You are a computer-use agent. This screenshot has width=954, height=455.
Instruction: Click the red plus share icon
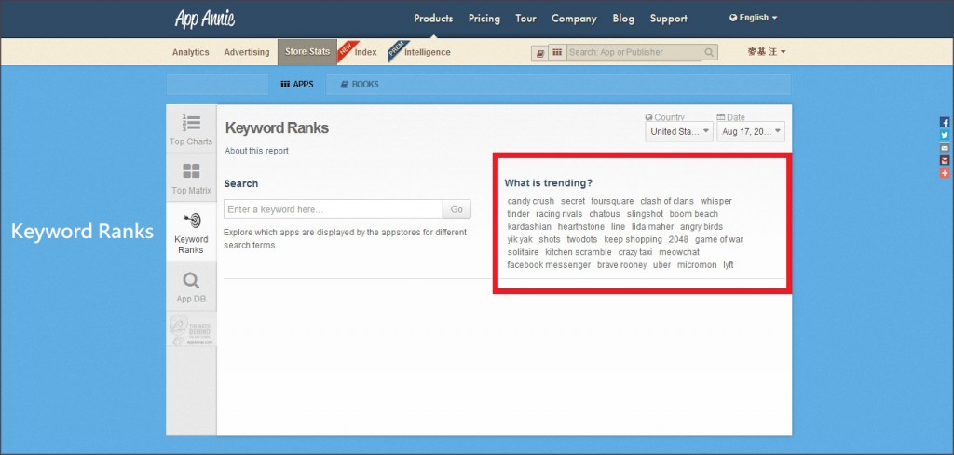[x=945, y=173]
